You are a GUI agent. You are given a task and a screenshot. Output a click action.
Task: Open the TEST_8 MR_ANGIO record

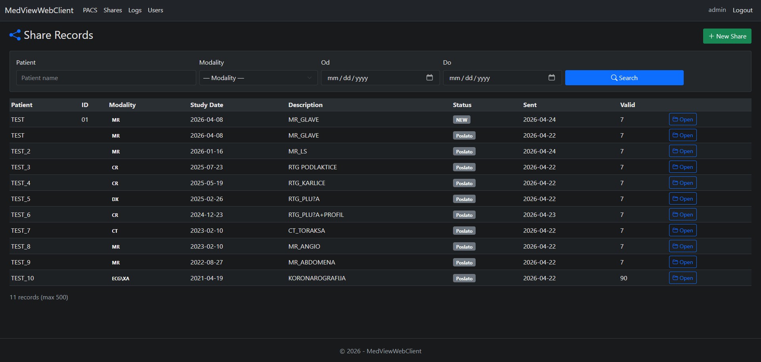[683, 246]
